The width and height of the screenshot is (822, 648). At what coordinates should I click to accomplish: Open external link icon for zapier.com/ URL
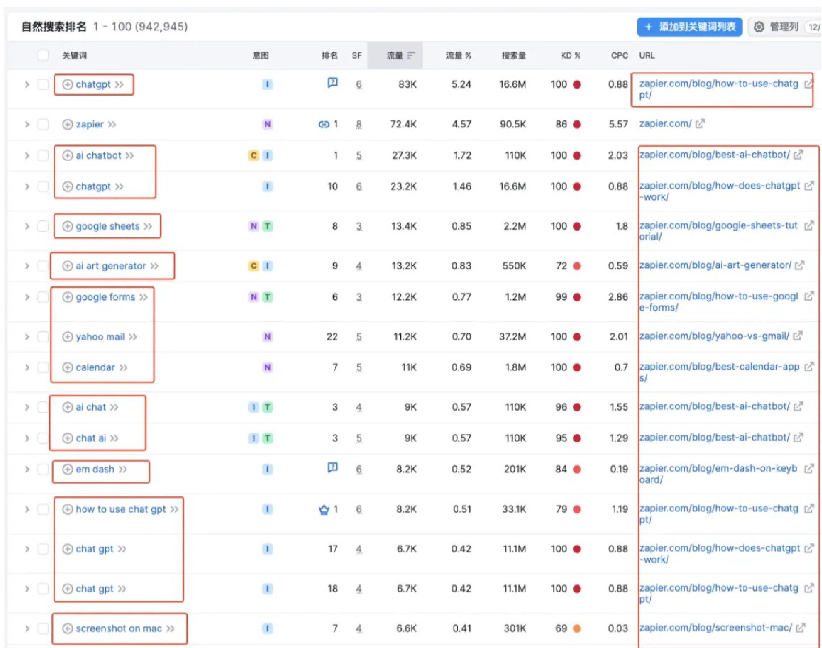coord(700,124)
